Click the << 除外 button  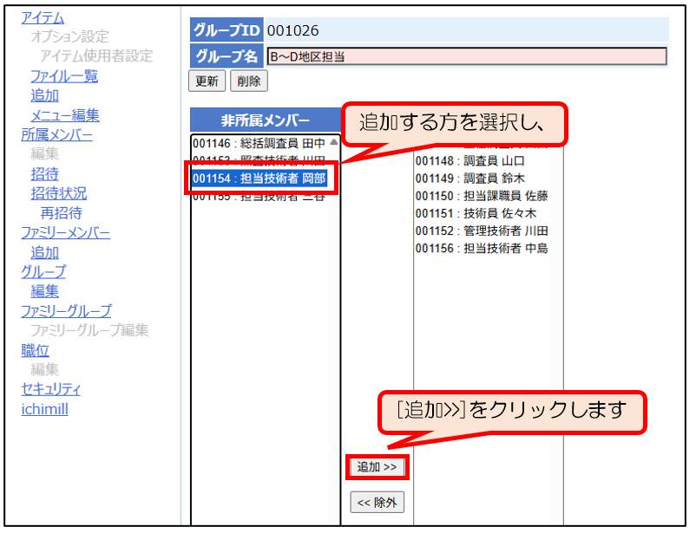(x=377, y=502)
